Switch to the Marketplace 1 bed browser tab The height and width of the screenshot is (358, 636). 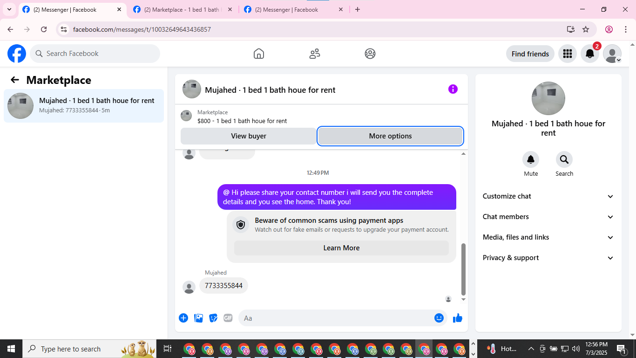point(182,10)
